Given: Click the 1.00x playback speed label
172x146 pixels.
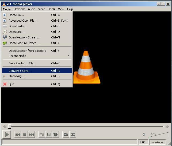Looking at the screenshot, I should (x=143, y=142).
